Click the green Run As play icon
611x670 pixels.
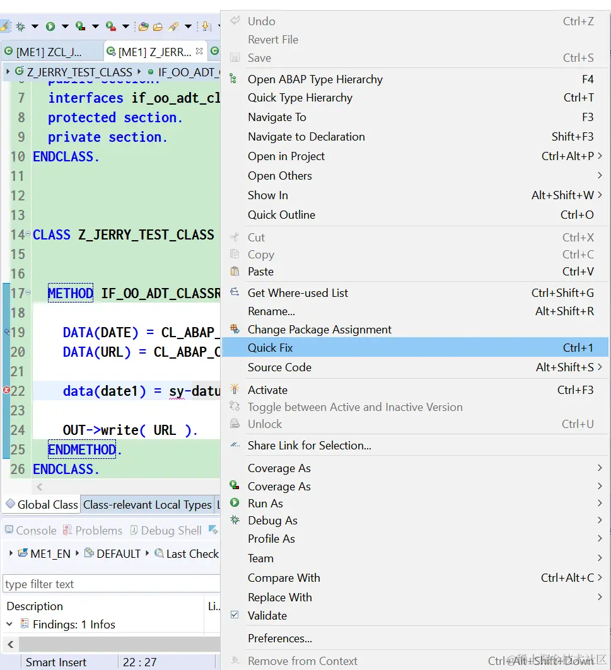(235, 503)
